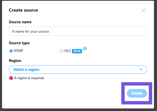Click the help question mark icon beside HLS

coord(85,49)
